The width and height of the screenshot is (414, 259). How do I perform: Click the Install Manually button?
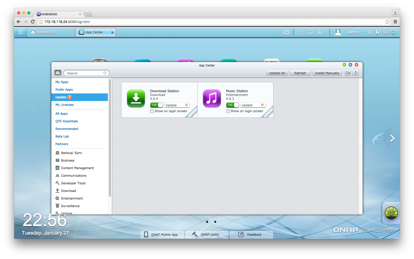327,73
